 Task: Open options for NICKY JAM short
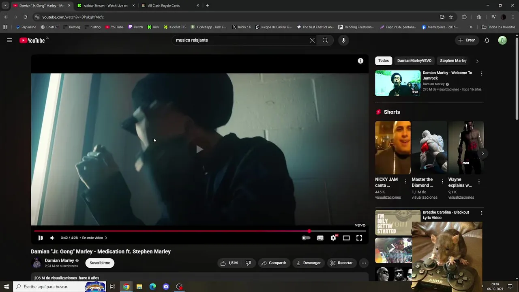click(x=406, y=182)
